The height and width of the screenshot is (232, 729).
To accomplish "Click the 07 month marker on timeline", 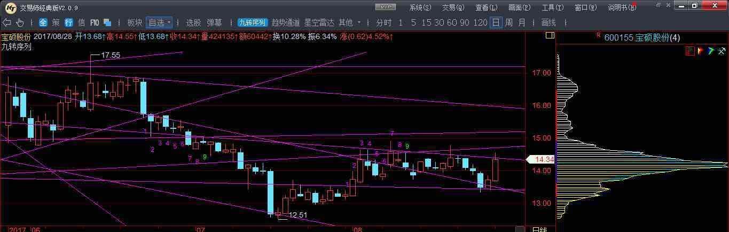I will (201, 229).
